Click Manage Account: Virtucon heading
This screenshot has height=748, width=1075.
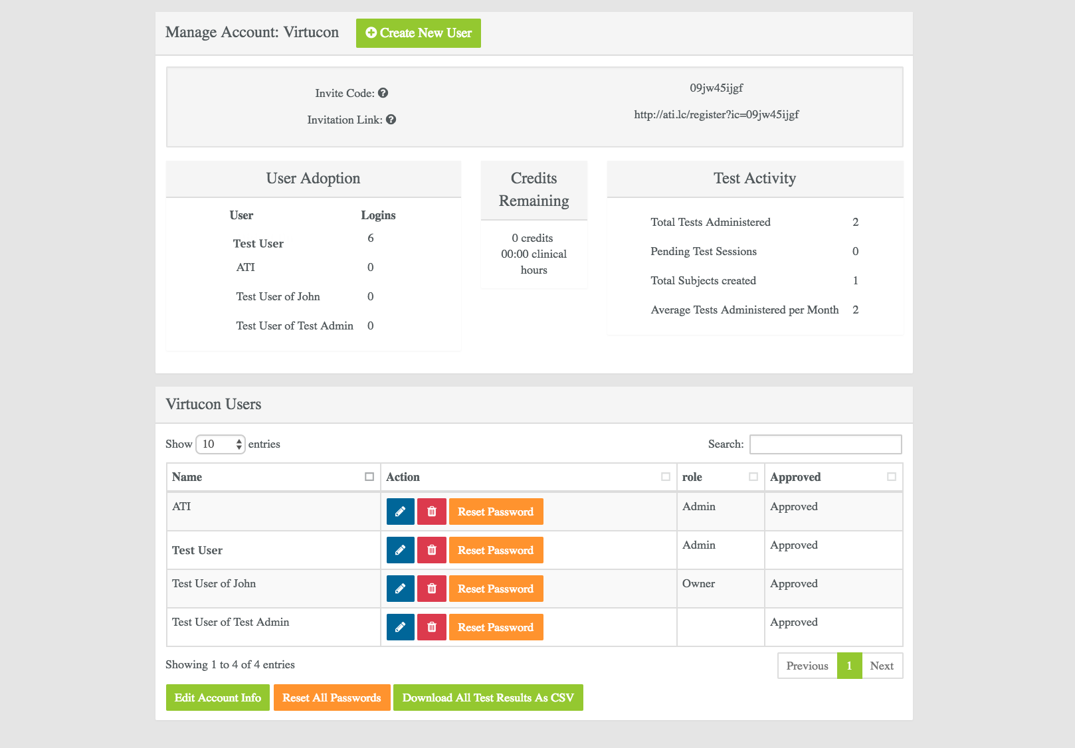coord(252,32)
